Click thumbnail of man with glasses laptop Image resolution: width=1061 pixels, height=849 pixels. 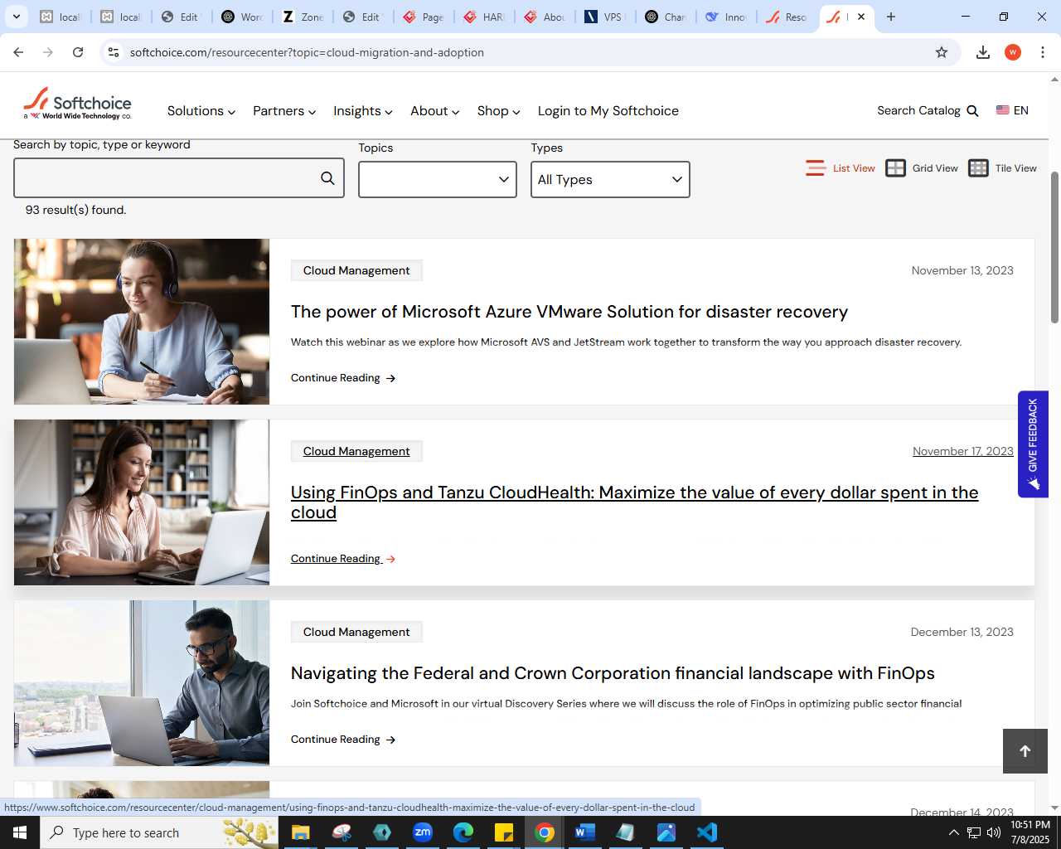click(142, 683)
